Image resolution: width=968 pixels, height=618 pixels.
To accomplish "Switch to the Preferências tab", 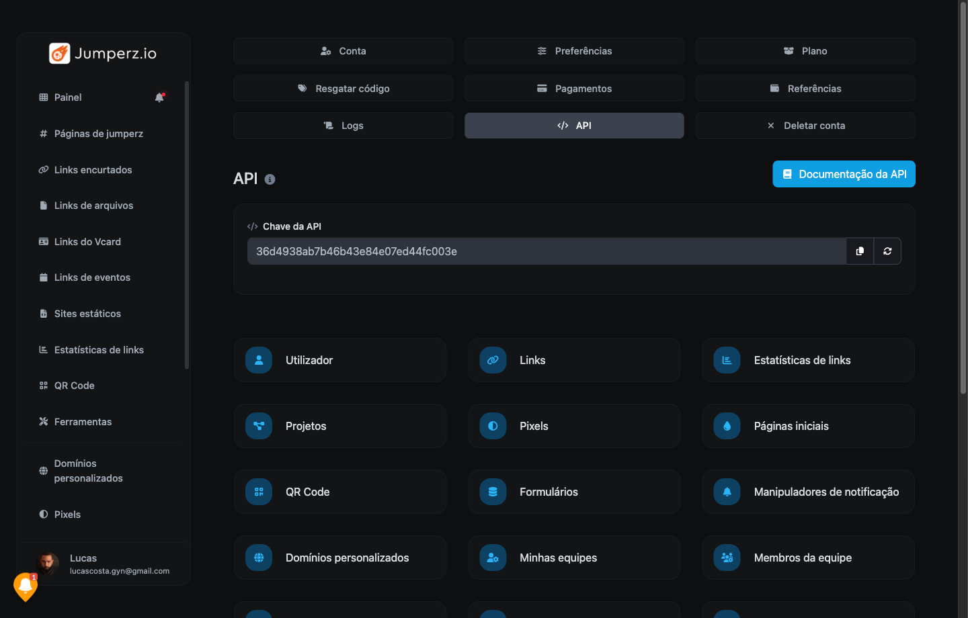I will (574, 51).
